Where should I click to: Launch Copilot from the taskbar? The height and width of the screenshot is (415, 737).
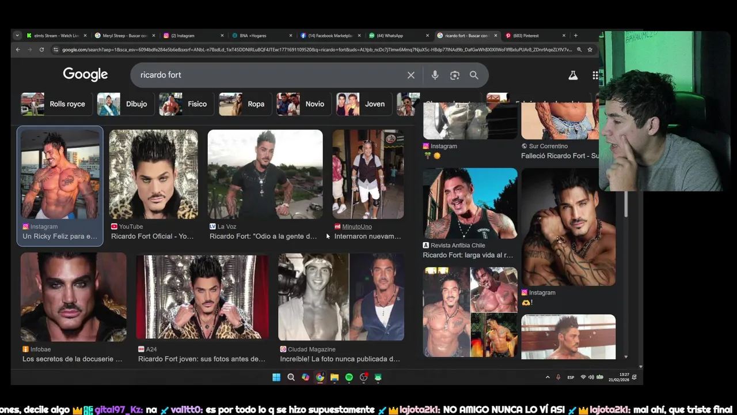coord(305,378)
